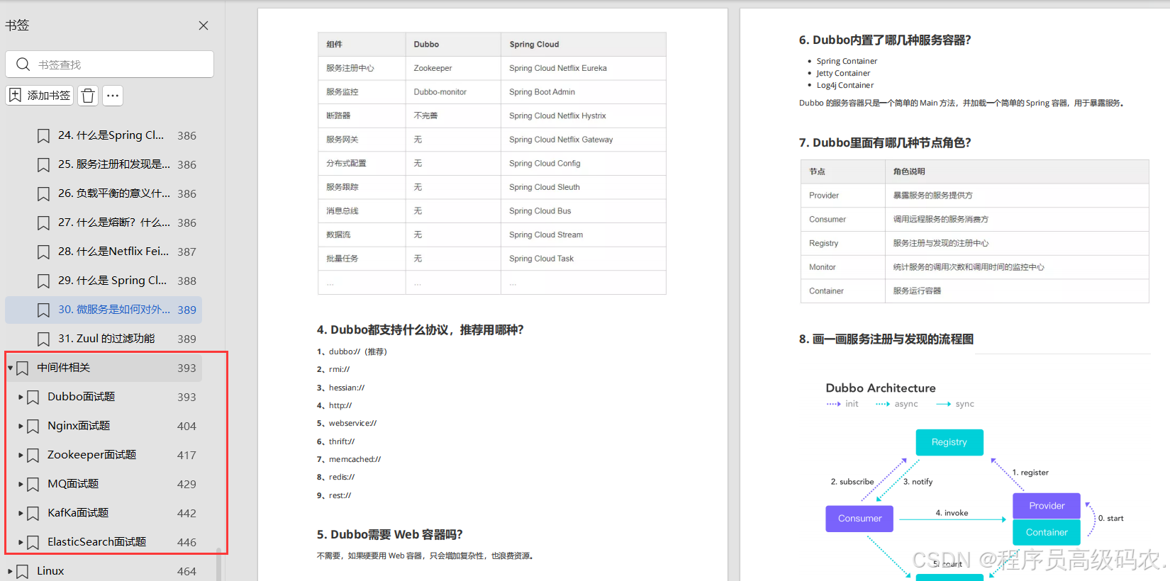Expand the Nginx面试题 bookmark node

coord(21,426)
